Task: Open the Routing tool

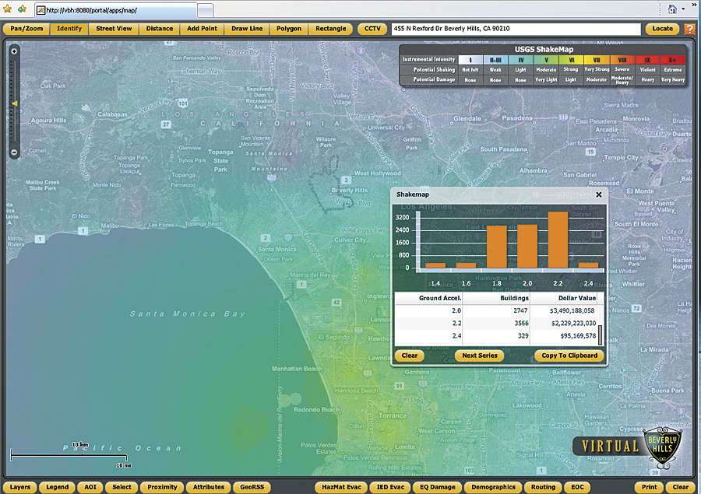Action: coord(543,487)
